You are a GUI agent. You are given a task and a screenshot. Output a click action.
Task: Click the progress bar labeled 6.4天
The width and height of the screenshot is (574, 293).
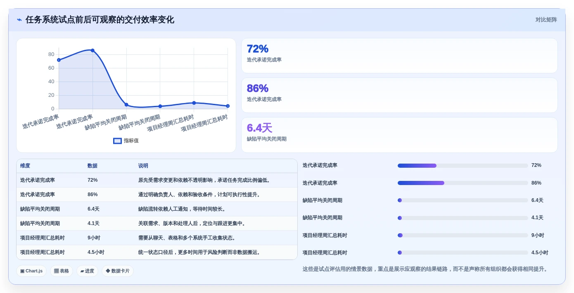point(463,200)
